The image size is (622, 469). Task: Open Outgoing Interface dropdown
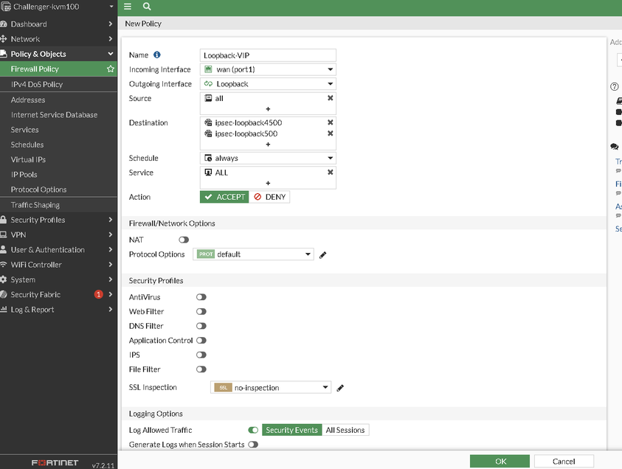pos(268,84)
